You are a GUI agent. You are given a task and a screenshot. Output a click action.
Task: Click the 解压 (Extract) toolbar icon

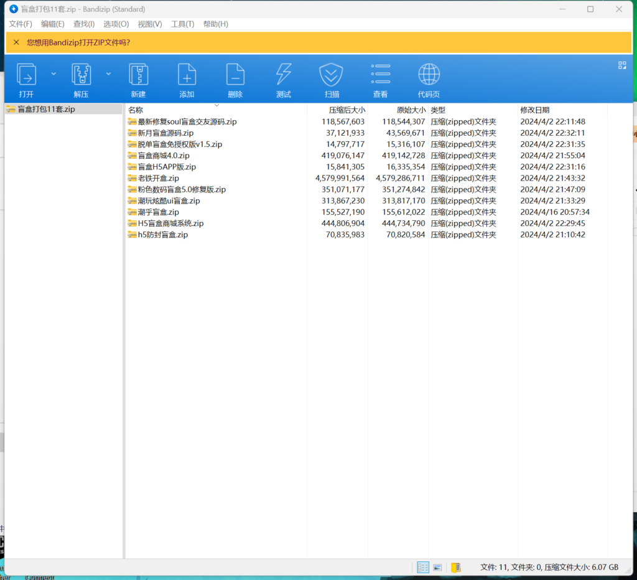point(81,75)
